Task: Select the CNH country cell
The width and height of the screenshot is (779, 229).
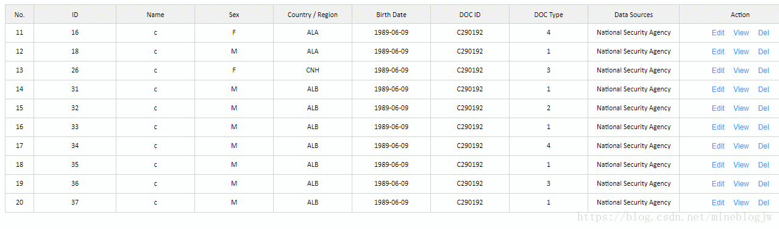Action: [313, 70]
